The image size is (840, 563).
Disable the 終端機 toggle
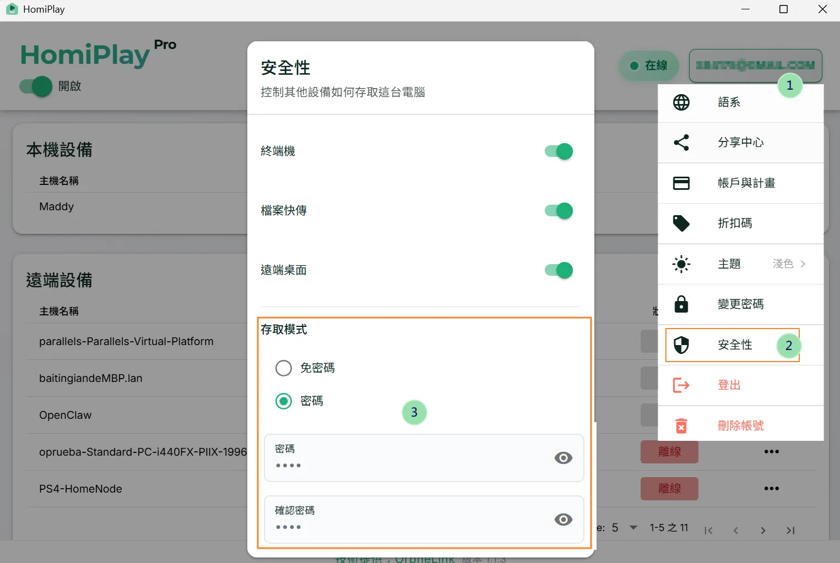point(559,151)
